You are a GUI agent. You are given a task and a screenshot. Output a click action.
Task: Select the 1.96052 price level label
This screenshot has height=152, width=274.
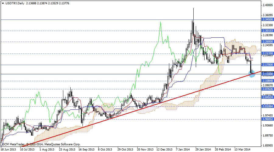[268, 119]
